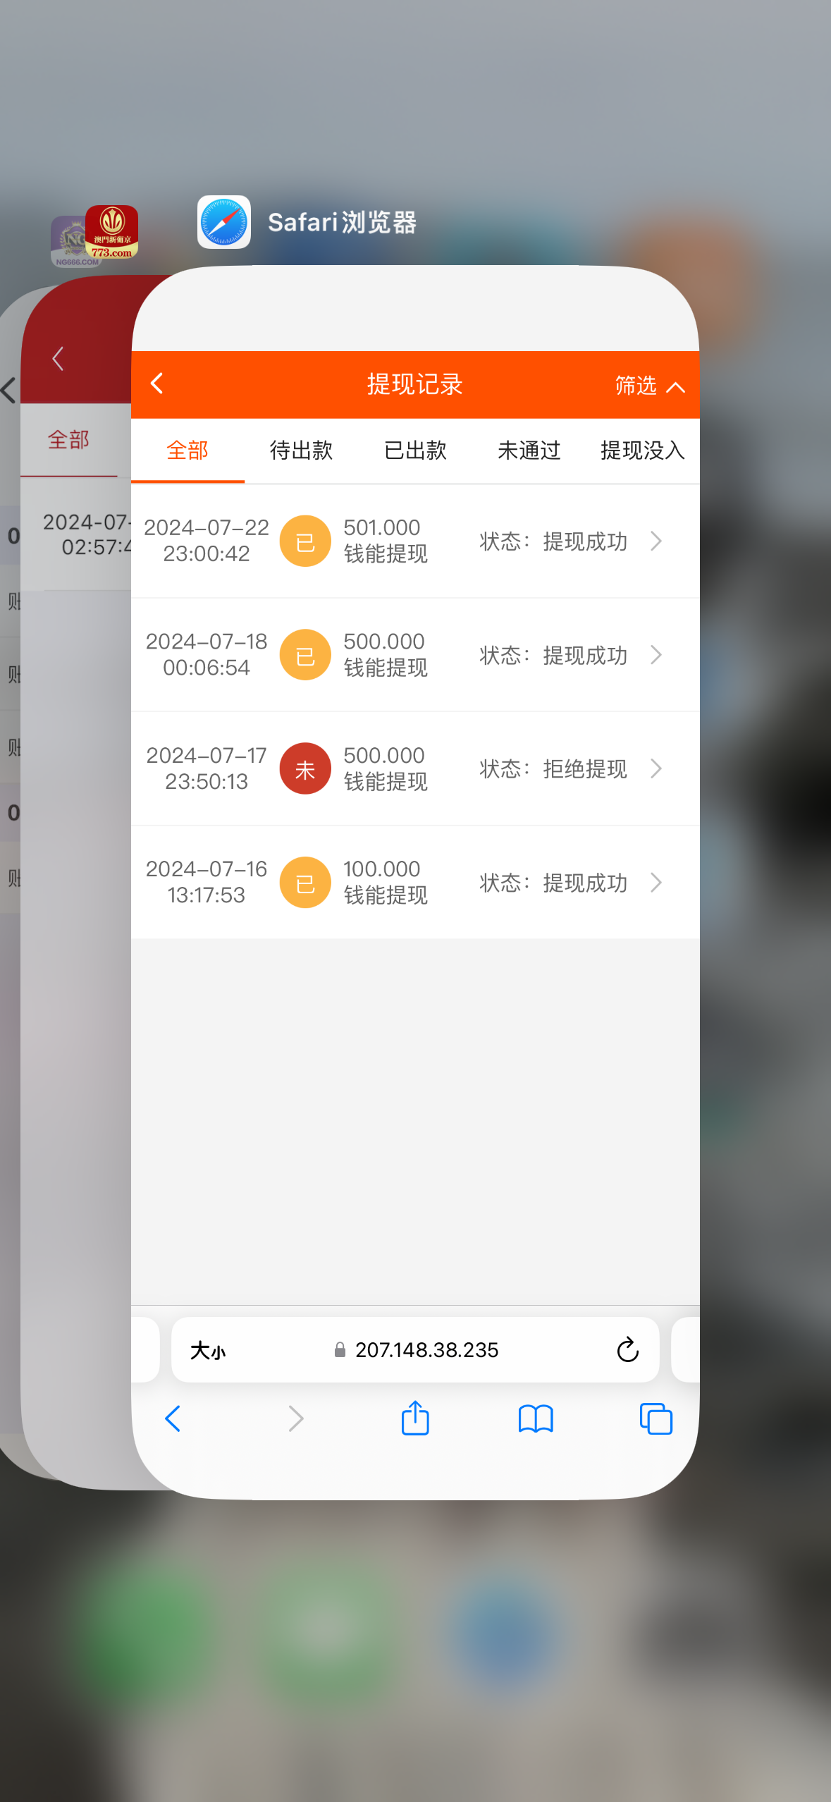Expand the 筛选 filter dropdown
This screenshot has height=1802, width=831.
click(648, 386)
